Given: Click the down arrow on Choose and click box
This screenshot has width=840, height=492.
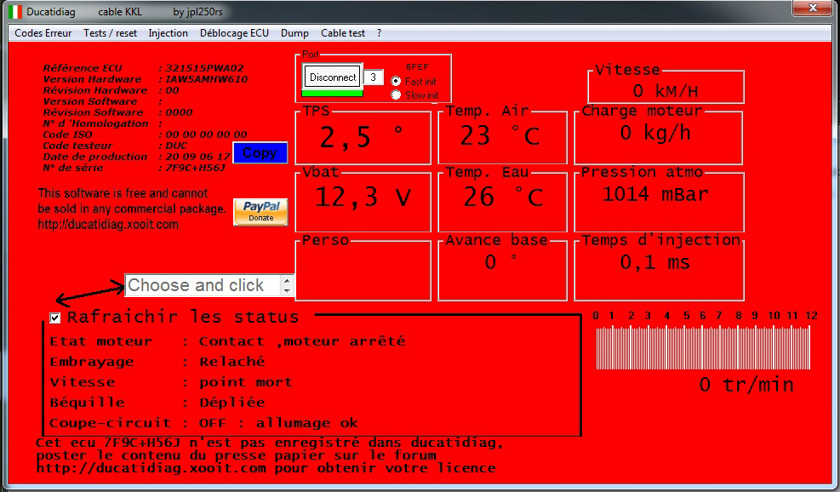Looking at the screenshot, I should pyautogui.click(x=289, y=291).
